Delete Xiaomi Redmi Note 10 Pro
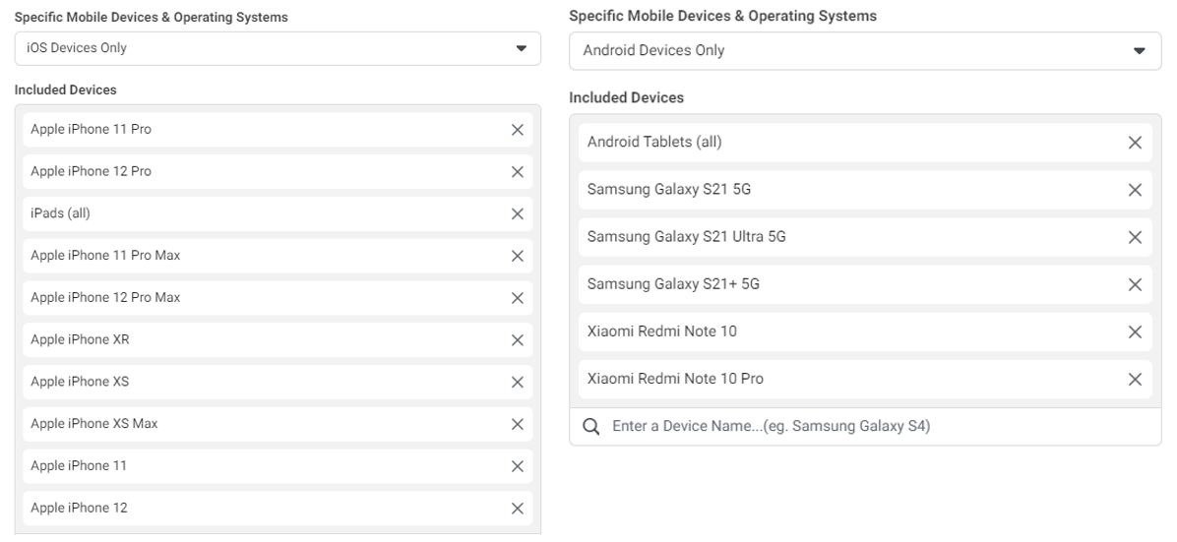The image size is (1177, 542). coord(1135,380)
